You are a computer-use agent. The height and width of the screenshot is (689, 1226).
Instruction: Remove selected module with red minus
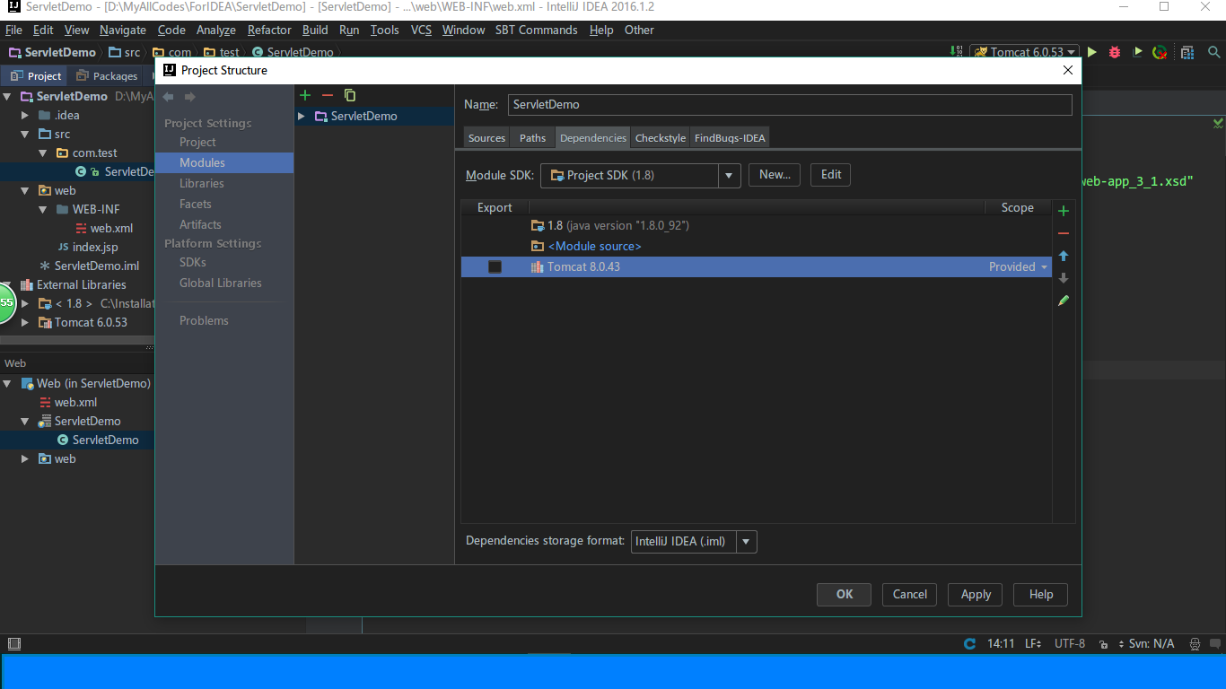click(327, 95)
